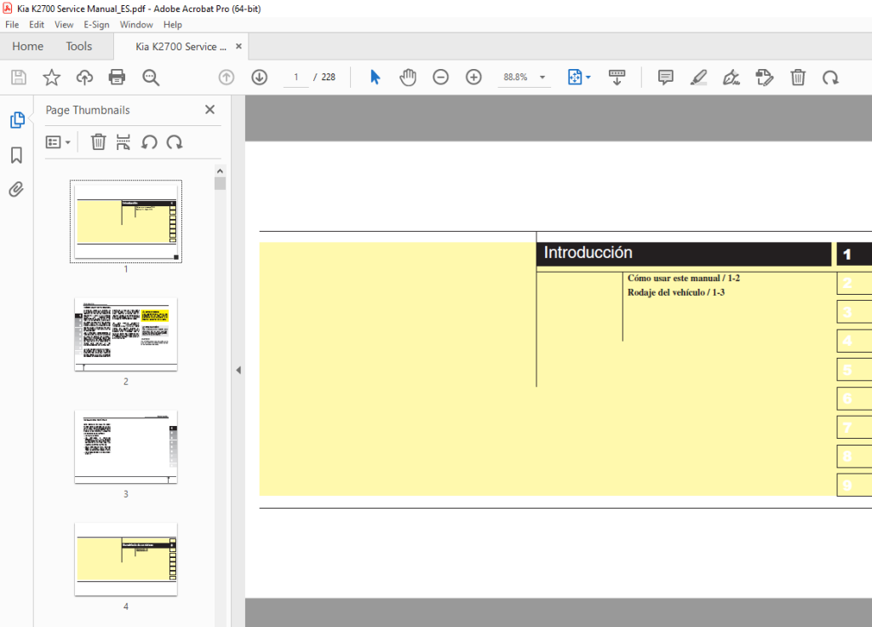Click the Save file icon
The image size is (872, 627).
[19, 78]
